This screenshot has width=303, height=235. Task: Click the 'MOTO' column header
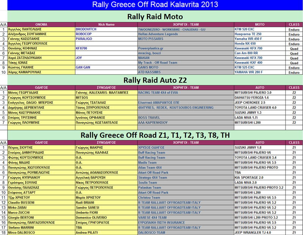pos(260,25)
